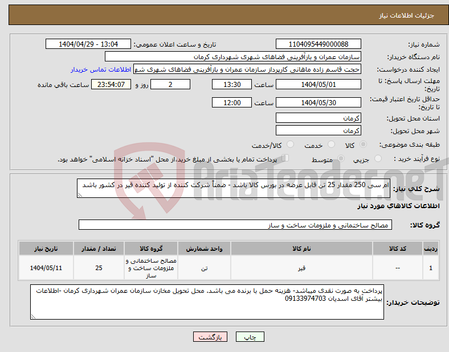Select the جزیی purchase type radio
Viewport: 449px width, 352px height.
tap(378, 158)
